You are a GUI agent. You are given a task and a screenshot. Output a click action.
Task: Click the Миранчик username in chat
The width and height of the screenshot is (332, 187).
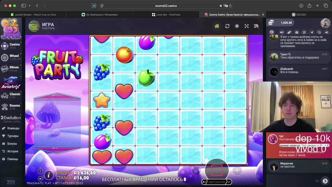coord(287,163)
